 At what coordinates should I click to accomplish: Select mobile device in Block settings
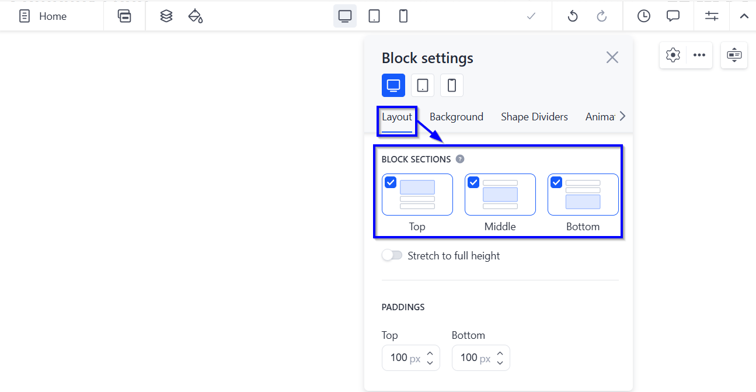pos(452,85)
